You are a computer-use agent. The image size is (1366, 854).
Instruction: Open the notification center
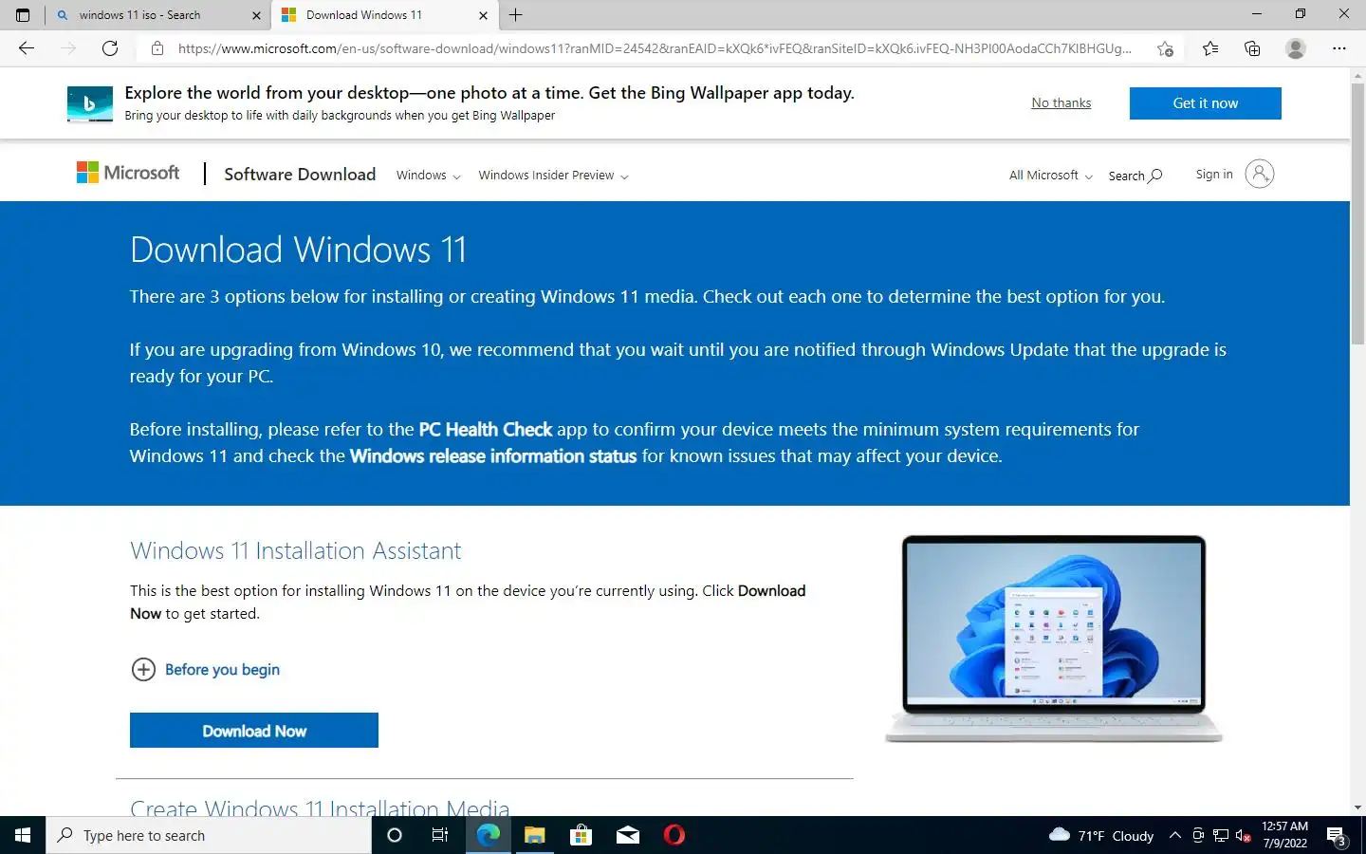point(1337,836)
